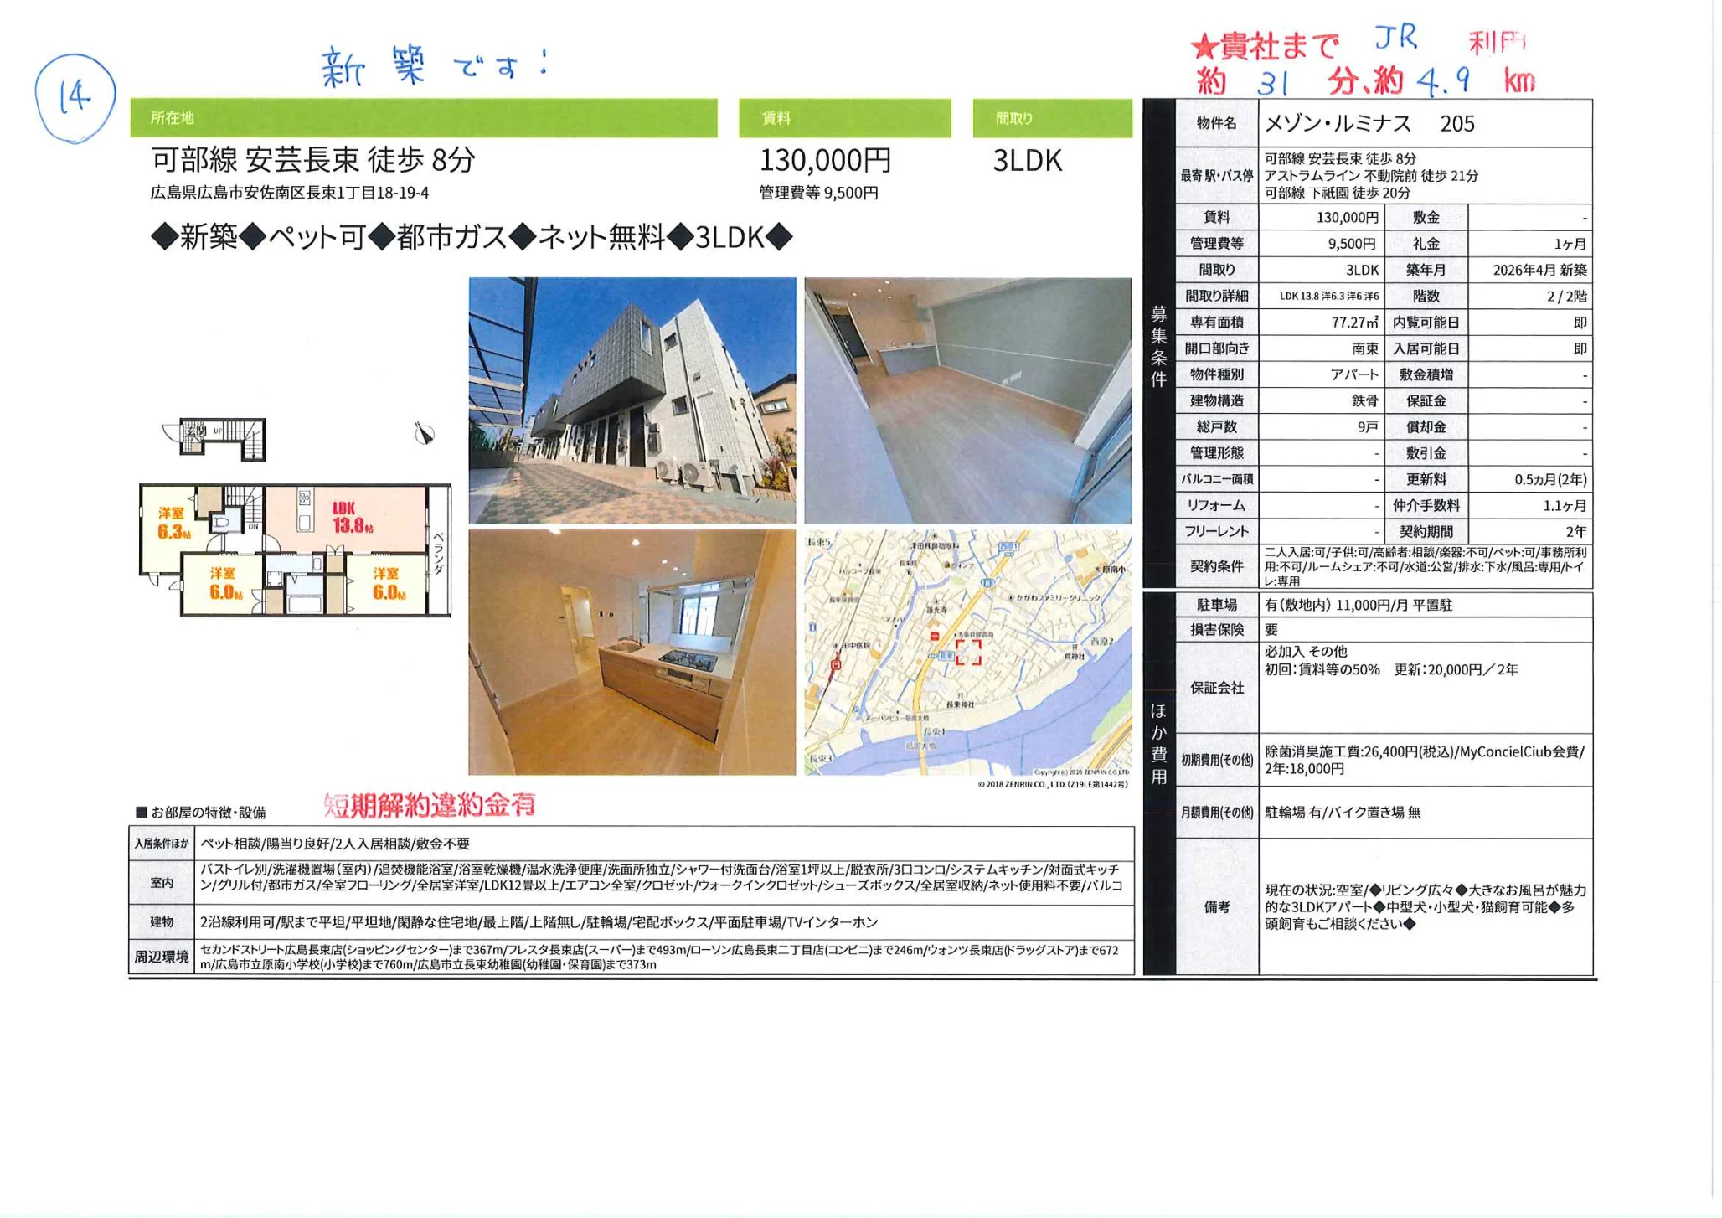Click the black square before お部屋の特徴・設備
1722x1218 pixels.
[x=142, y=812]
